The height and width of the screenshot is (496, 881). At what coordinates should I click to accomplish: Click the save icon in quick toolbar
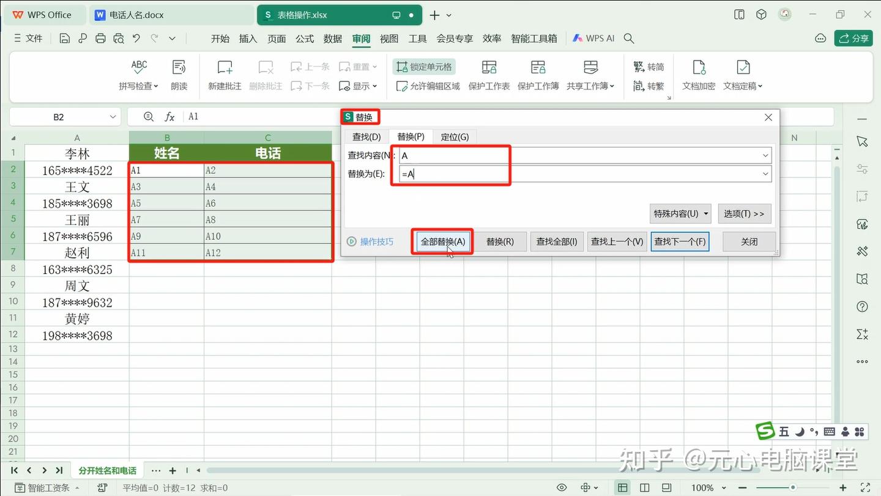click(64, 39)
